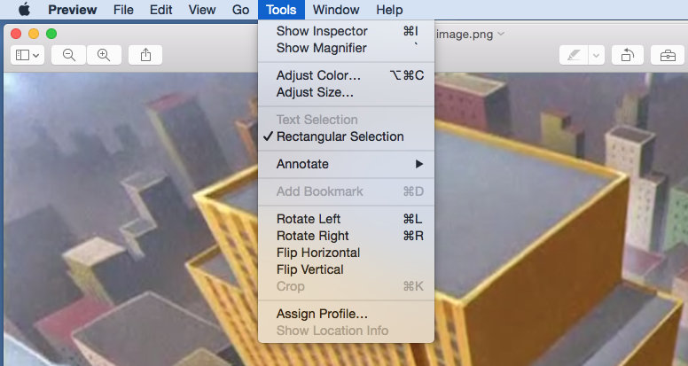This screenshot has width=688, height=366.
Task: Click the Highlight pen icon
Action: (573, 55)
